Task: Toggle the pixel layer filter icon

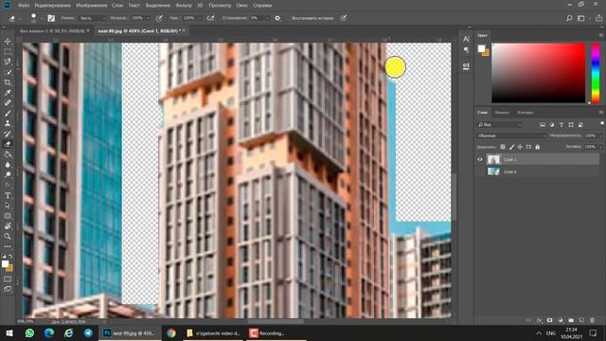Action: pyautogui.click(x=543, y=125)
